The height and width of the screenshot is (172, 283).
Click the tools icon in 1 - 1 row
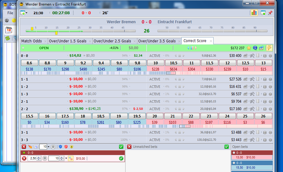[x=252, y=79]
